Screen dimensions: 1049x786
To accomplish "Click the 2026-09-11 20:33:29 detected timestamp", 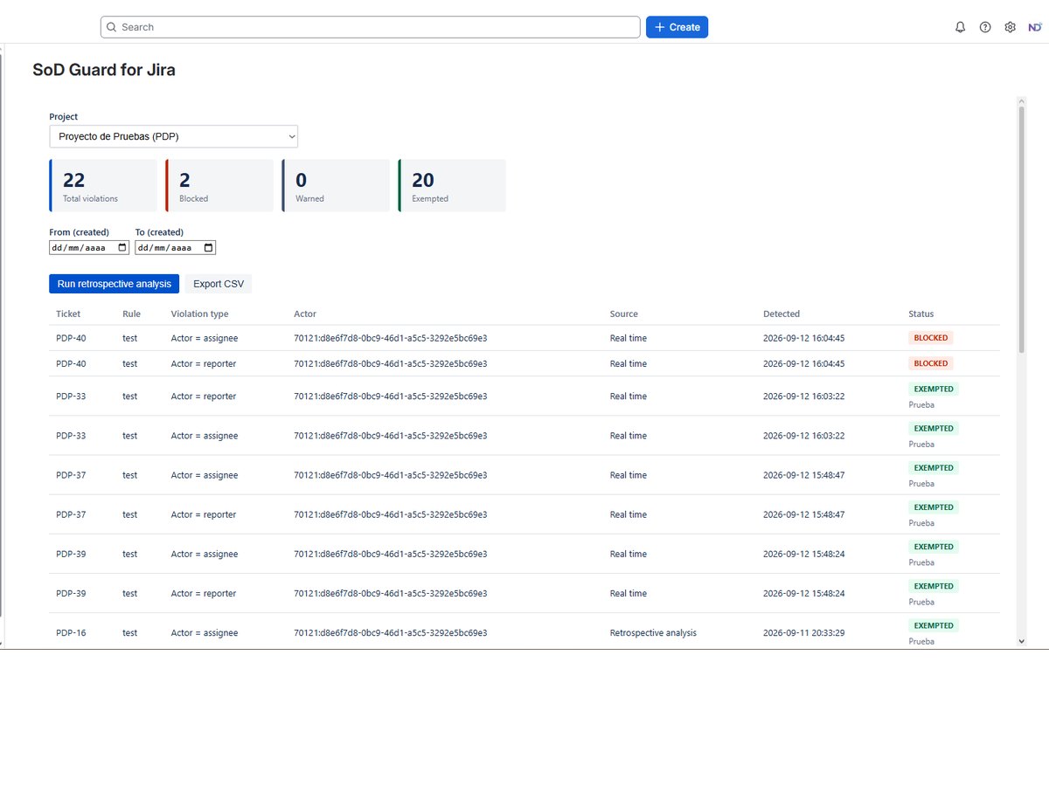I will (x=803, y=632).
